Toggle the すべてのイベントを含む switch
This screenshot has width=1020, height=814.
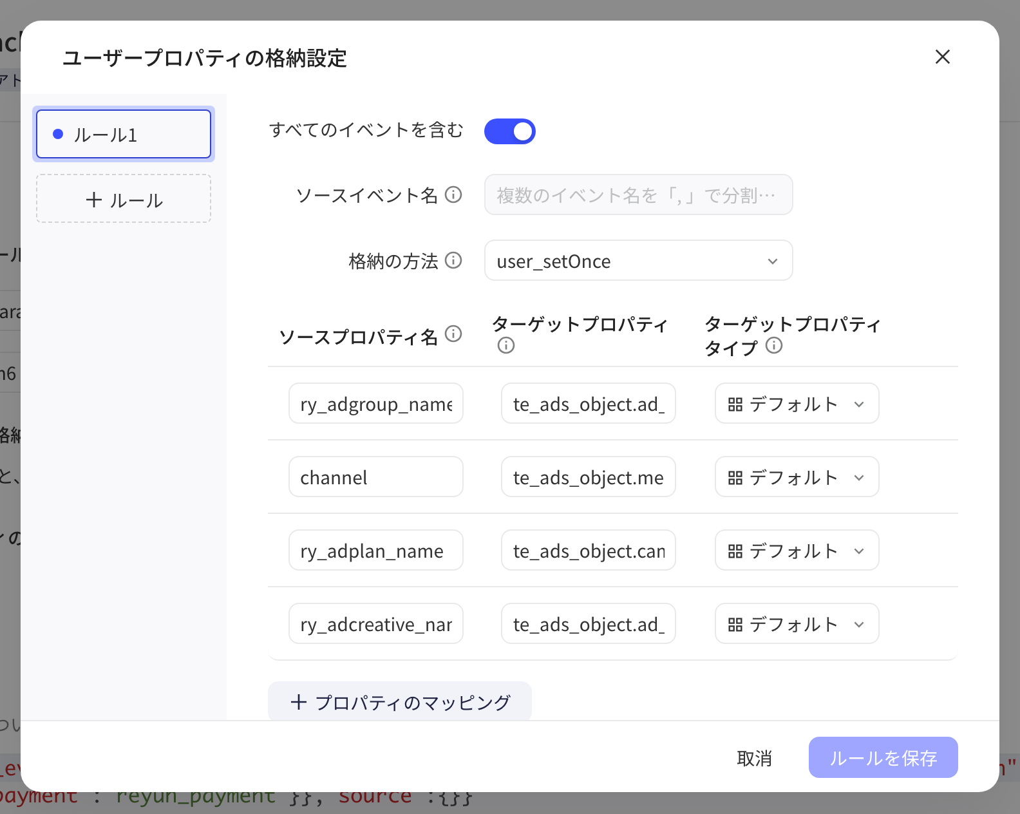(x=509, y=131)
